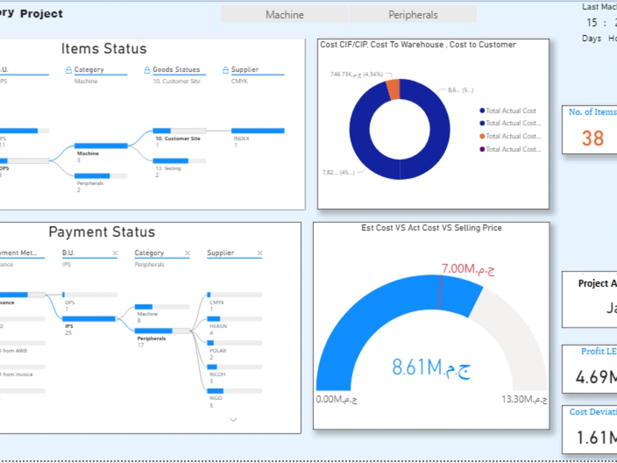Click the lock icon beside Supplier in Items Status
Viewport: 617px width, 463px height.
[x=225, y=70]
